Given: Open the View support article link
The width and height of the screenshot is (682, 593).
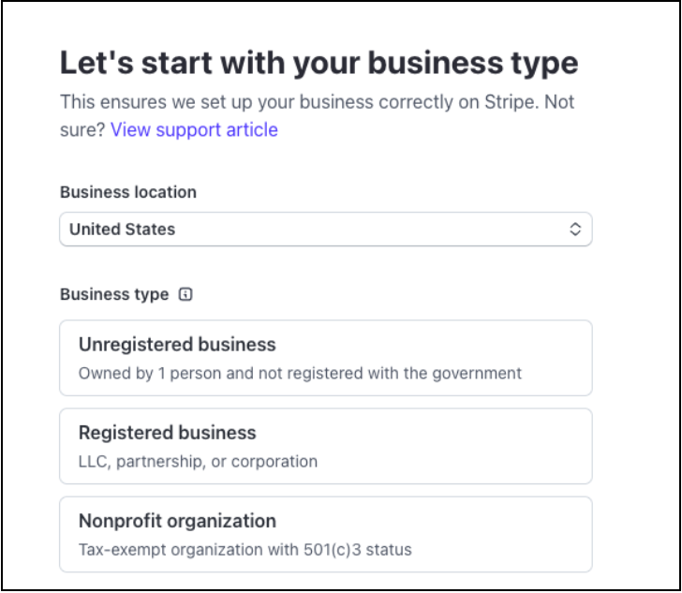Looking at the screenshot, I should point(194,129).
